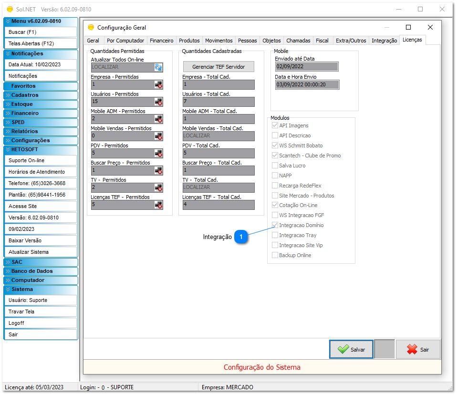Open the Integração tab
The image size is (457, 395).
coord(384,40)
